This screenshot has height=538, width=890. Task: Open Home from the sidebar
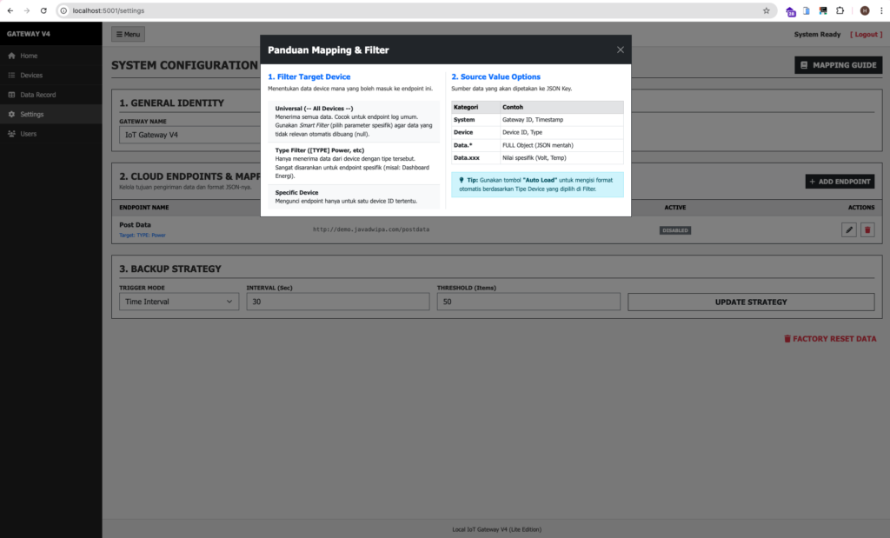coord(29,56)
